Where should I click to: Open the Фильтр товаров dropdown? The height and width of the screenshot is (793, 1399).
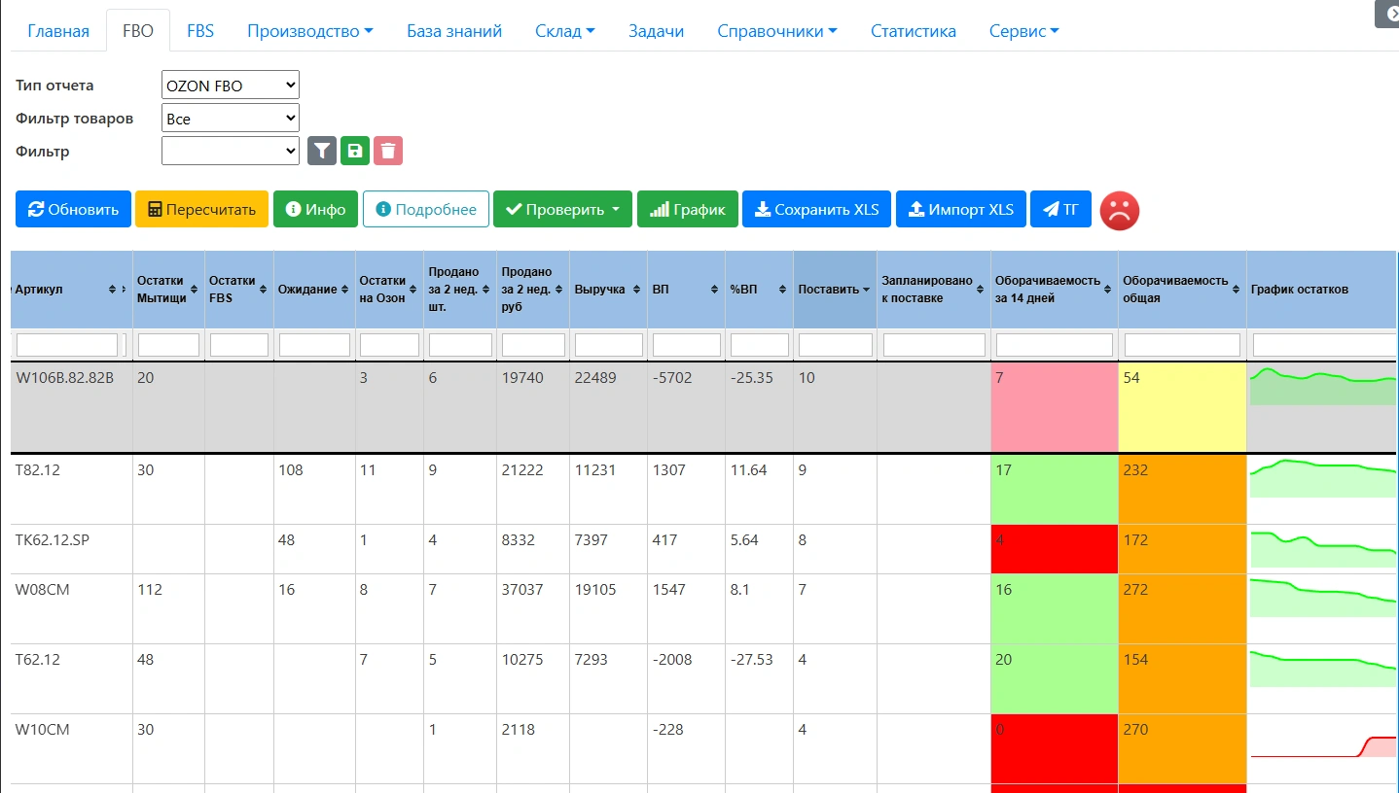click(231, 119)
